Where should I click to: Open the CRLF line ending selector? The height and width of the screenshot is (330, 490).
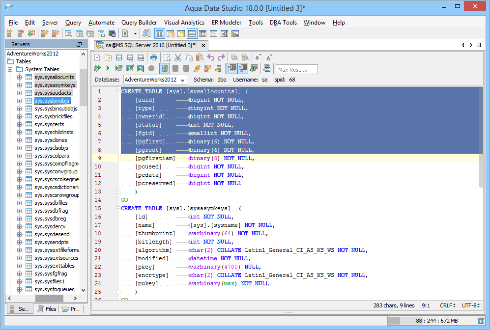(446, 305)
